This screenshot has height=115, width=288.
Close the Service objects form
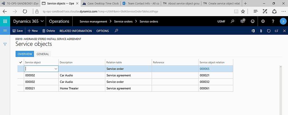pyautogui.click(x=284, y=31)
